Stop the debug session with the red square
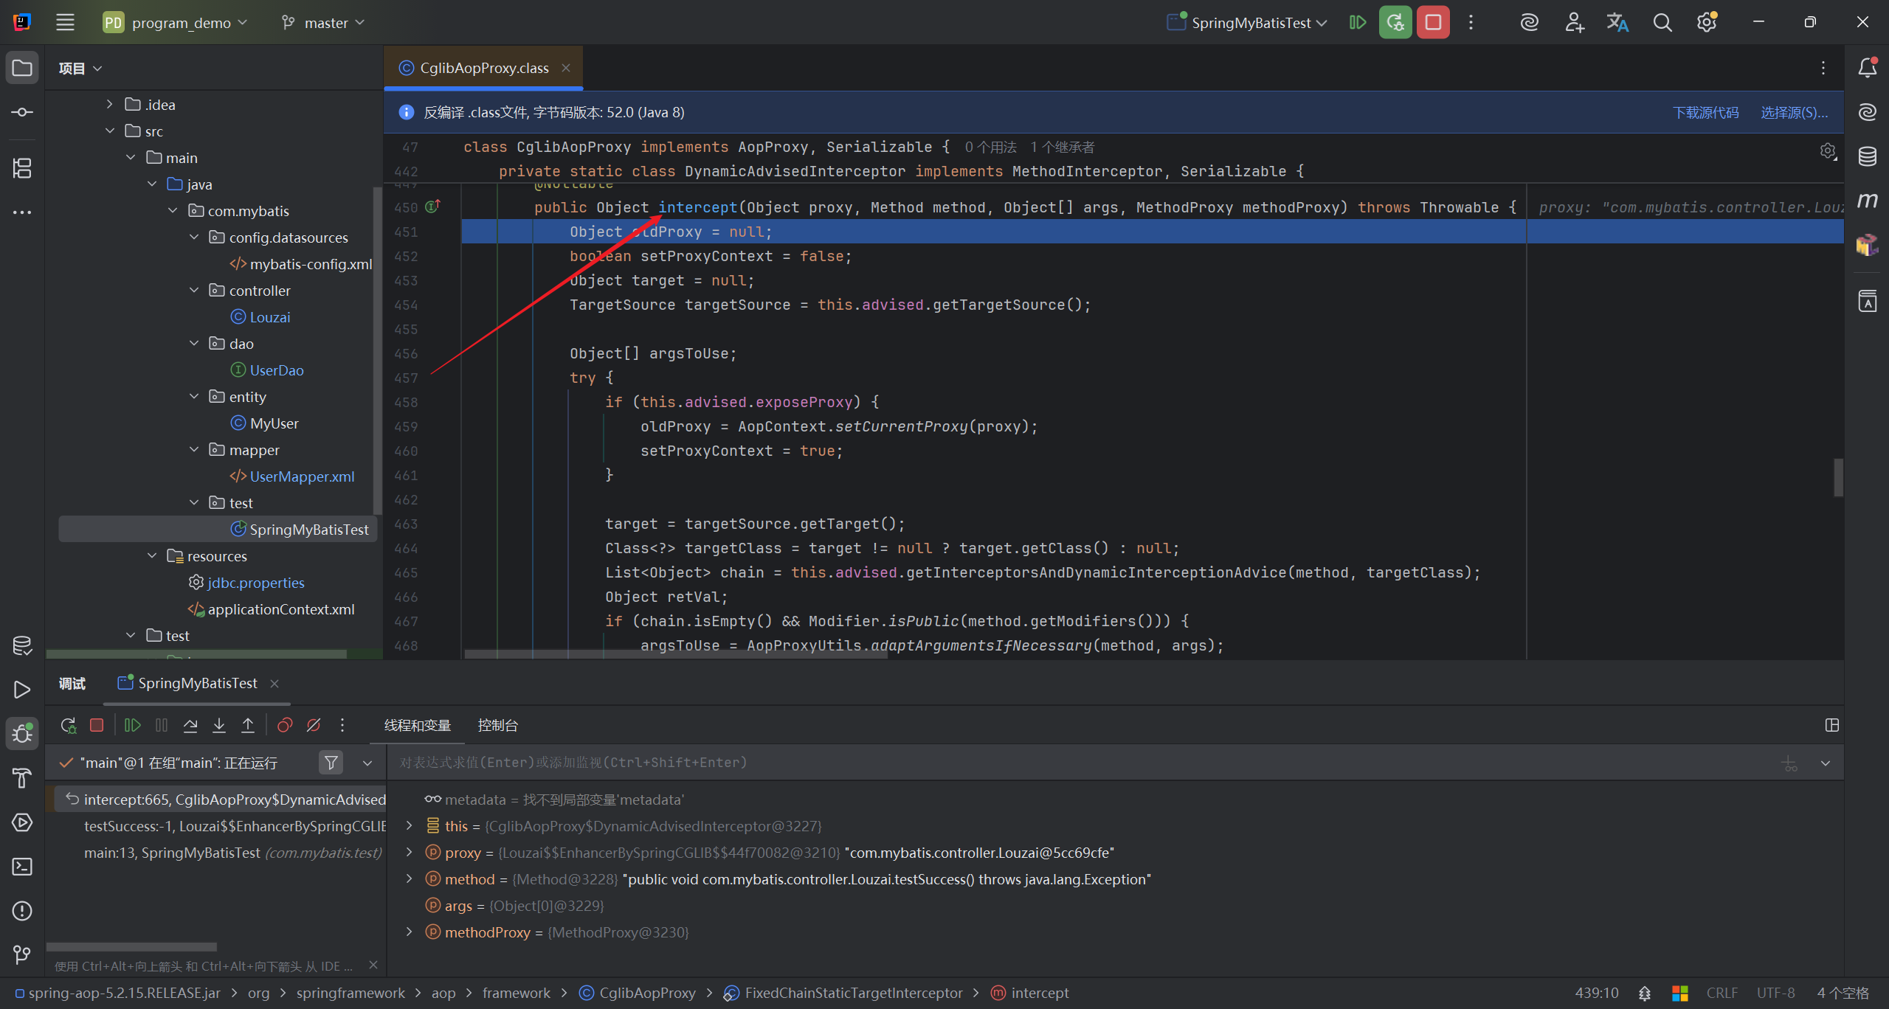 97,726
